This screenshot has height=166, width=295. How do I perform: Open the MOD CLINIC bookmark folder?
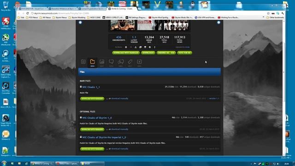(x=94, y=18)
